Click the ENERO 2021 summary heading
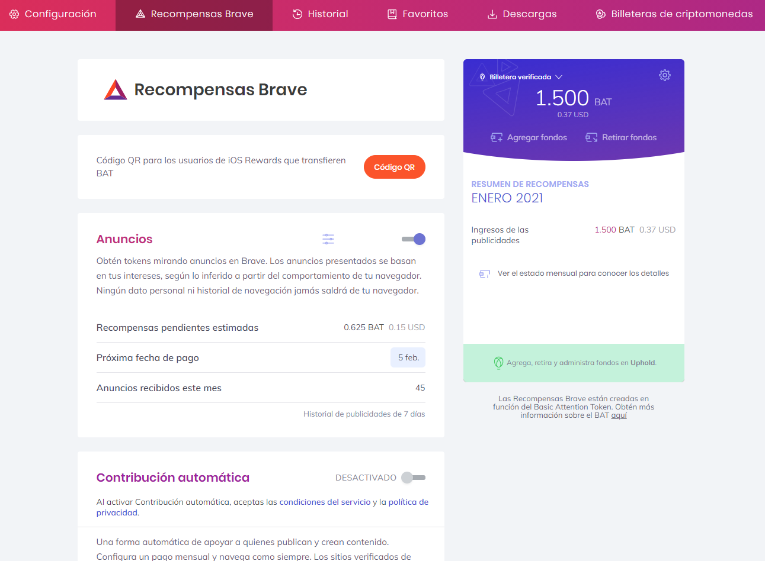This screenshot has height=561, width=765. click(507, 198)
